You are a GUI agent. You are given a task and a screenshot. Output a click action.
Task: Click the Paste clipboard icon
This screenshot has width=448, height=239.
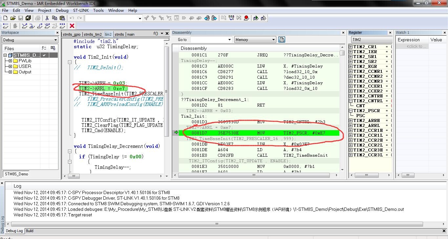(x=62, y=18)
